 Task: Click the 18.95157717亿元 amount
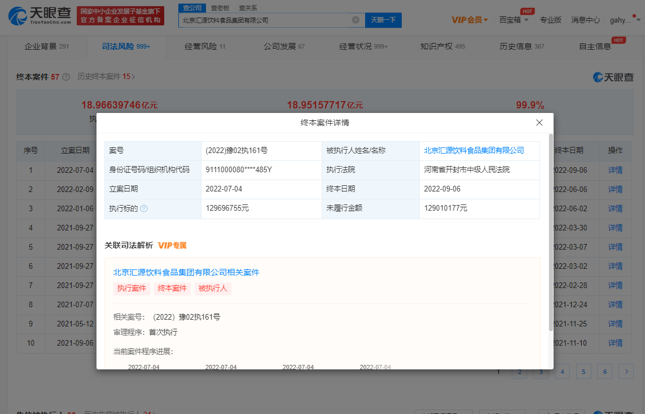tap(325, 105)
